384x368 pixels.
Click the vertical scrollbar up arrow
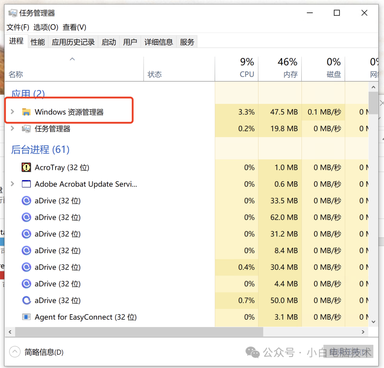373,87
